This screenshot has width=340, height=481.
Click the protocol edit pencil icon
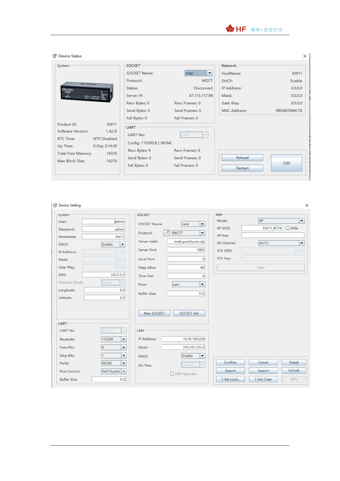point(167,233)
